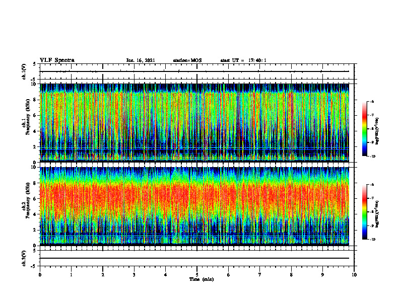Click the 'VLF Spectra' title text
The width and height of the screenshot is (399, 308).
point(57,60)
